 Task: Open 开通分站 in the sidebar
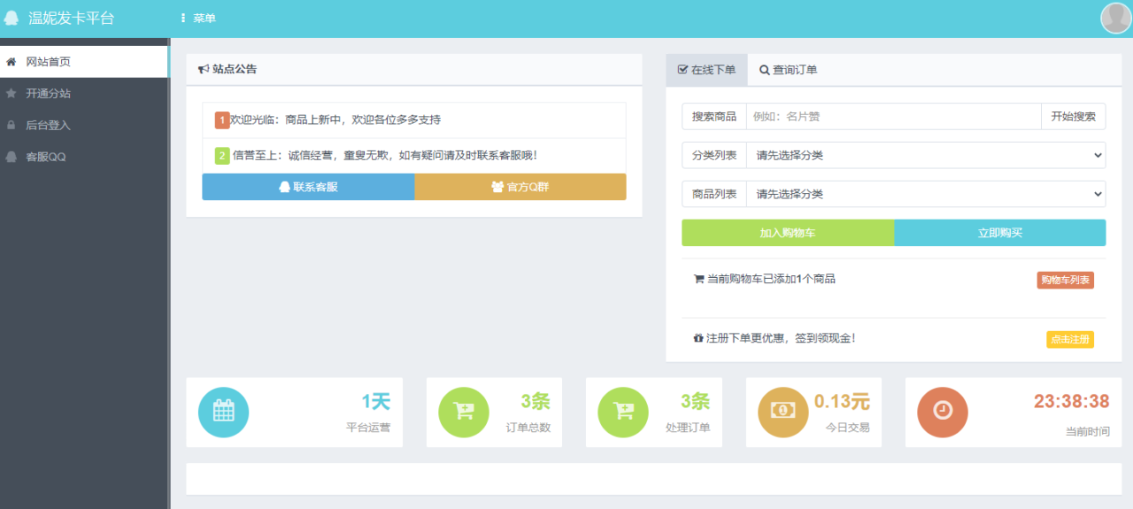pos(48,94)
